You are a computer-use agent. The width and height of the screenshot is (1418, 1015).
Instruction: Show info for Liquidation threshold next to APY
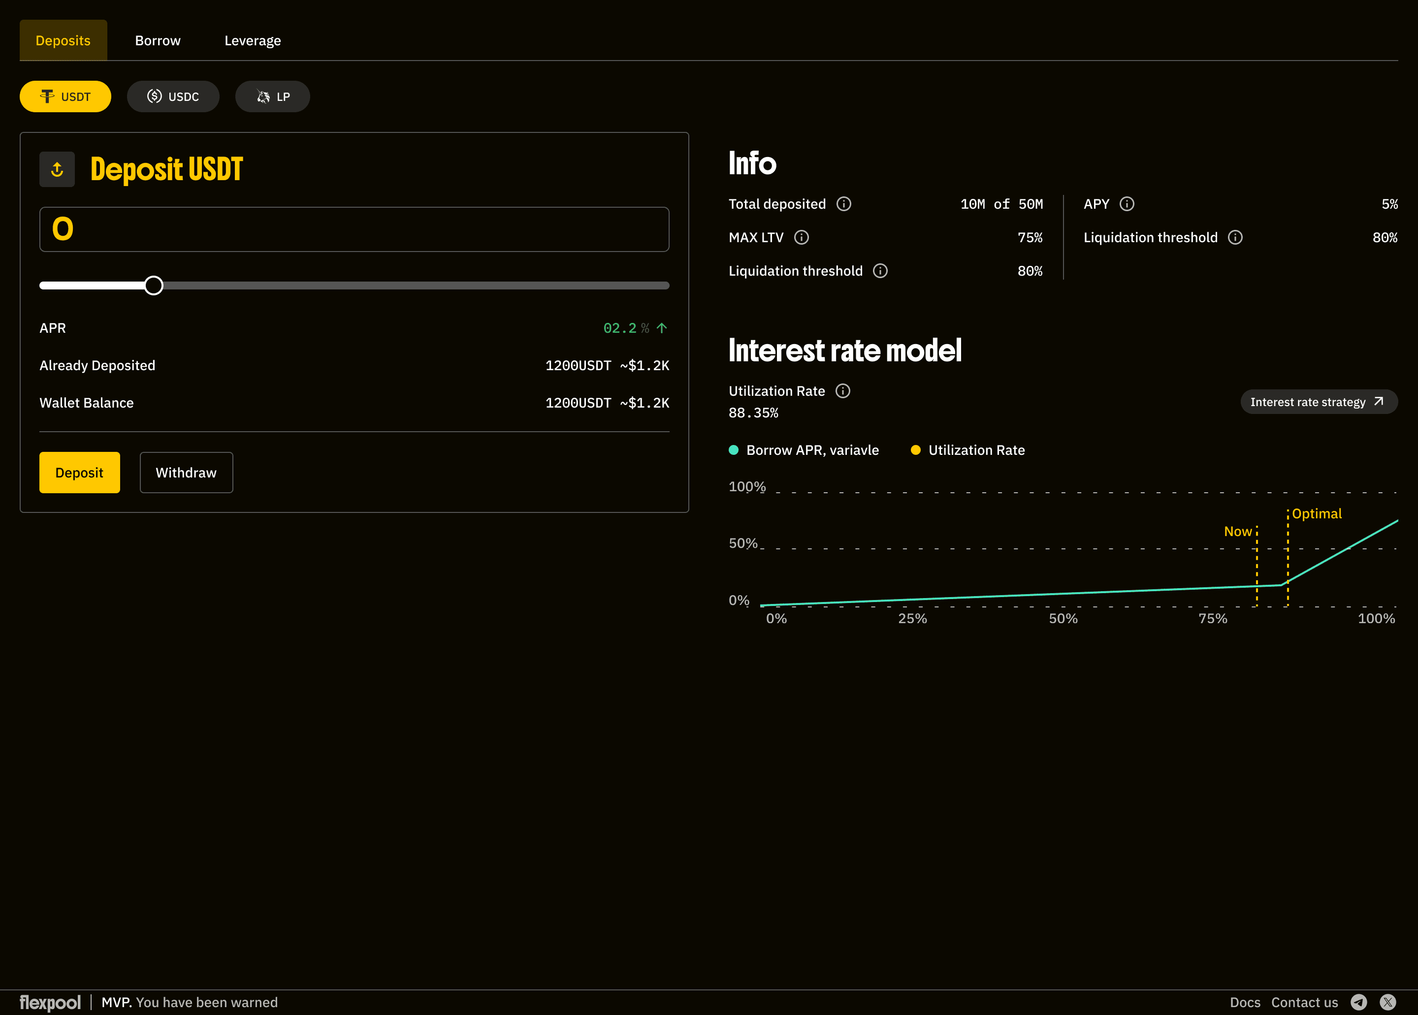(x=1235, y=237)
